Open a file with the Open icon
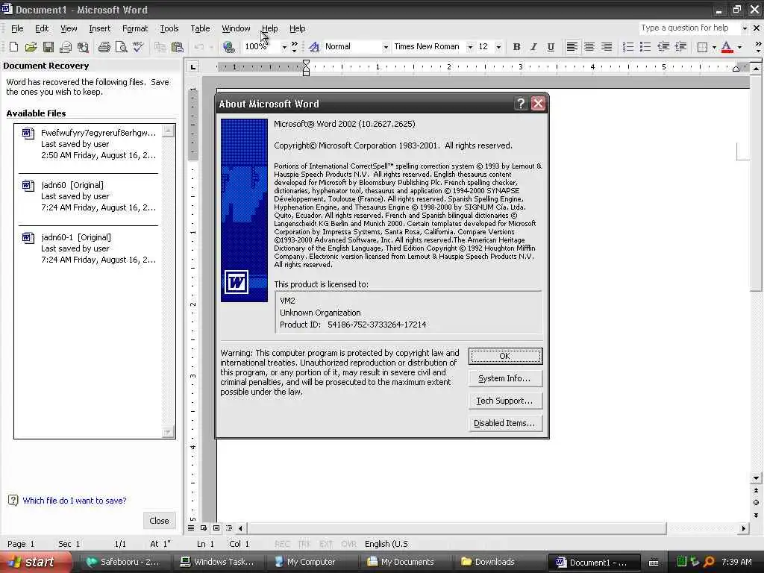 (31, 47)
